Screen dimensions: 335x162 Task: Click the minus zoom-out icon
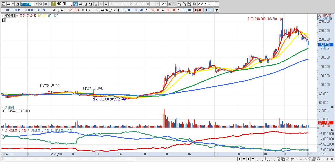(323, 159)
